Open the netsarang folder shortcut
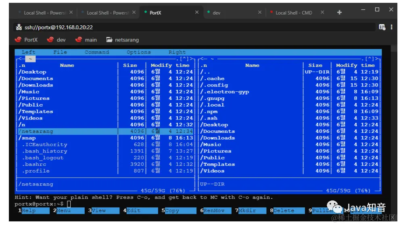This screenshot has width=399, height=225. [x=123, y=39]
